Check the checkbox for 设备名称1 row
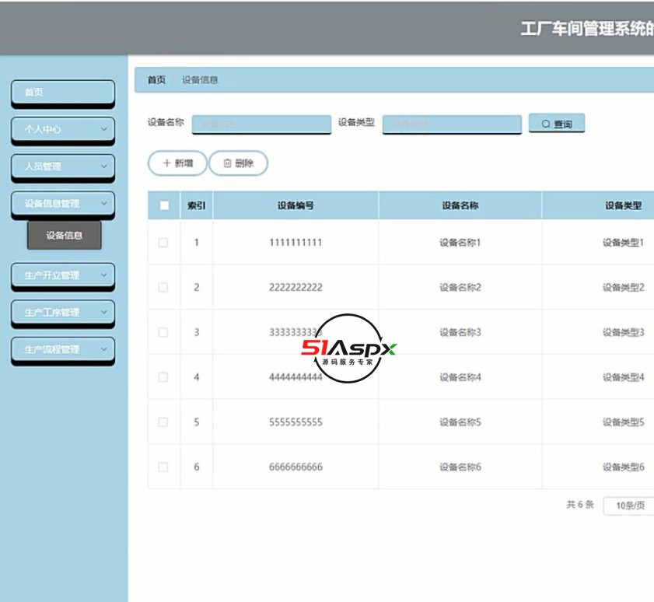The height and width of the screenshot is (602, 654). pyautogui.click(x=163, y=242)
